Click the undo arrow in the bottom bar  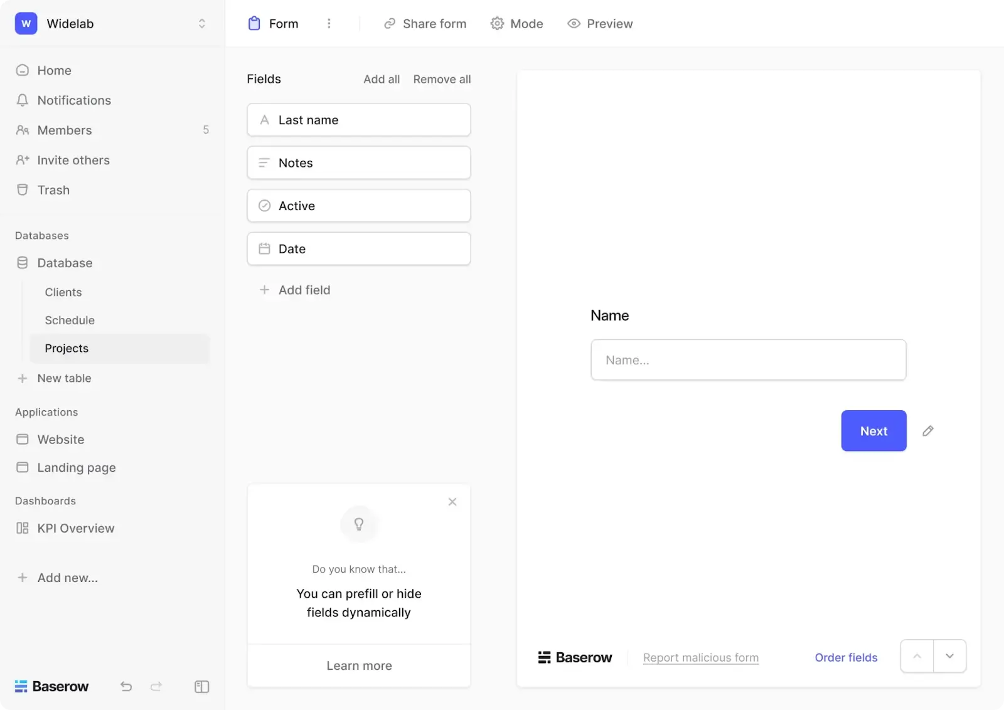(125, 687)
